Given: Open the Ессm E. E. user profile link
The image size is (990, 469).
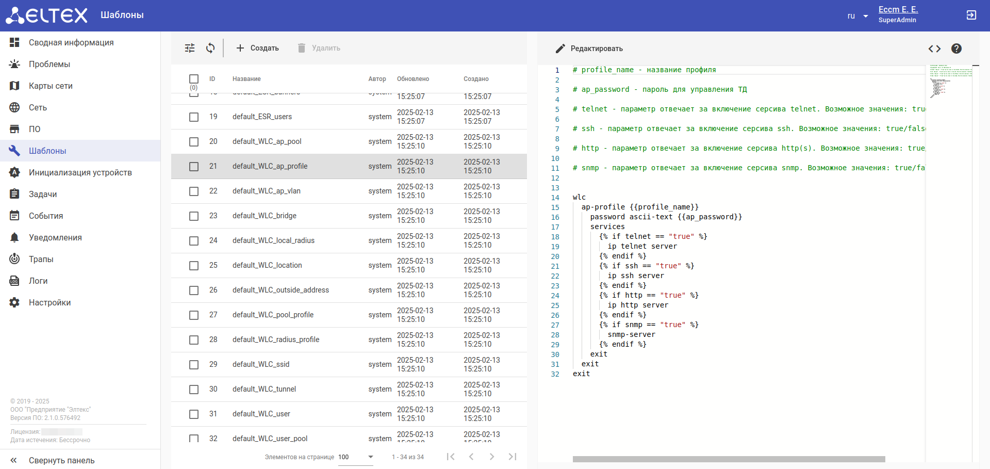Looking at the screenshot, I should point(898,10).
